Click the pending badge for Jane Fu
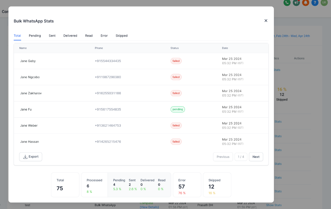The height and width of the screenshot is (209, 331). tap(178, 109)
